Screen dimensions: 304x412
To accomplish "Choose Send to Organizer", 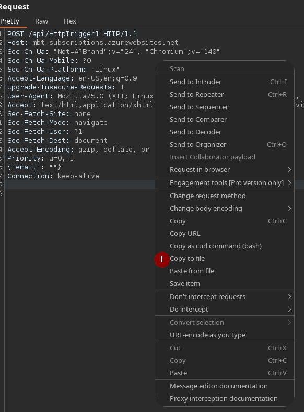I will click(x=225, y=144).
